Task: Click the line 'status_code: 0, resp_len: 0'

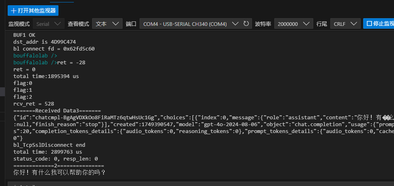Action: [56, 159]
